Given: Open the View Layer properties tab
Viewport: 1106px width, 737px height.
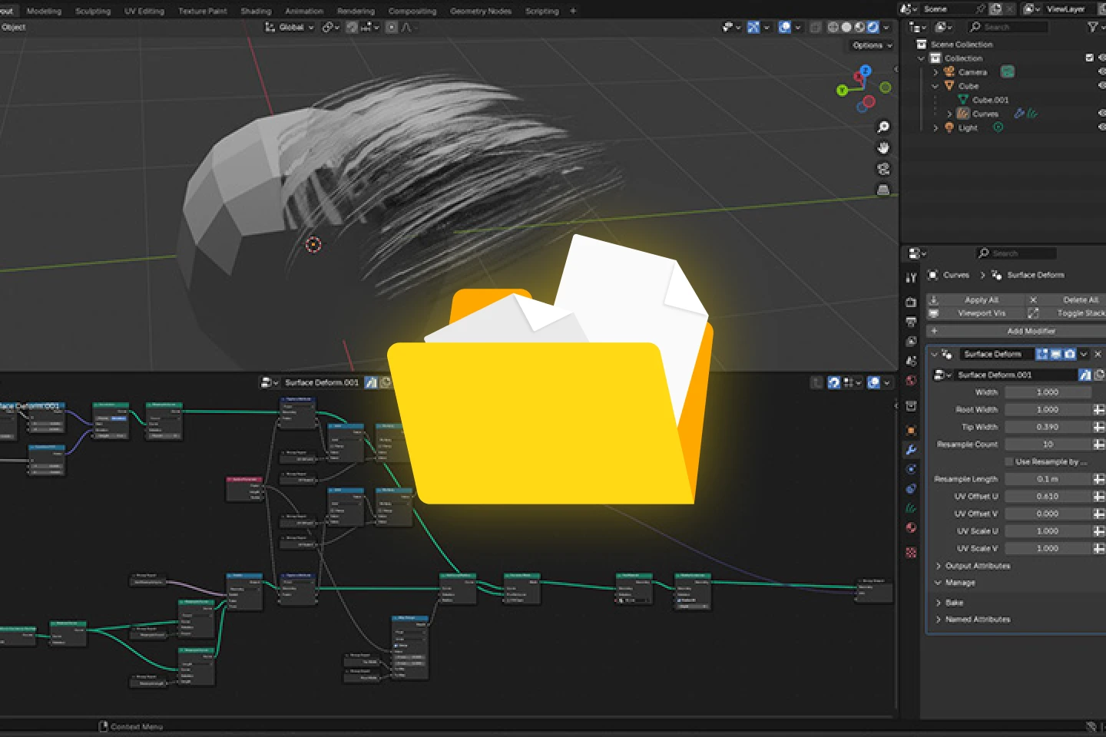Looking at the screenshot, I should coord(911,342).
